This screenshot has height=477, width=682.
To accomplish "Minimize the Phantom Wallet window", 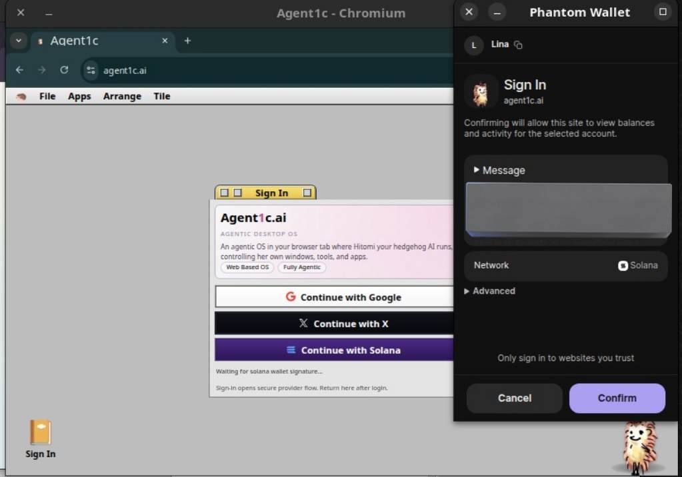I will [x=497, y=12].
